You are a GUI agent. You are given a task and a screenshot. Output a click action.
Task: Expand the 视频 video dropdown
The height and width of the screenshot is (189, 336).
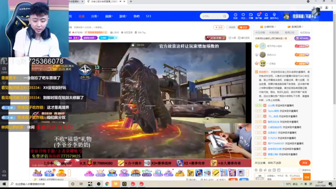click(x=109, y=16)
